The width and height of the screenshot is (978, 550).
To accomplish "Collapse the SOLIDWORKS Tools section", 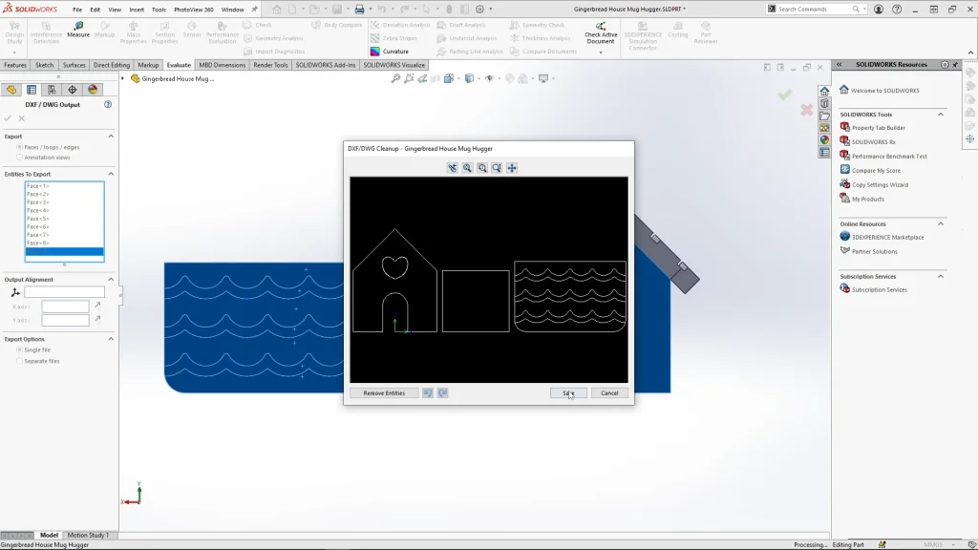I will pyautogui.click(x=940, y=115).
